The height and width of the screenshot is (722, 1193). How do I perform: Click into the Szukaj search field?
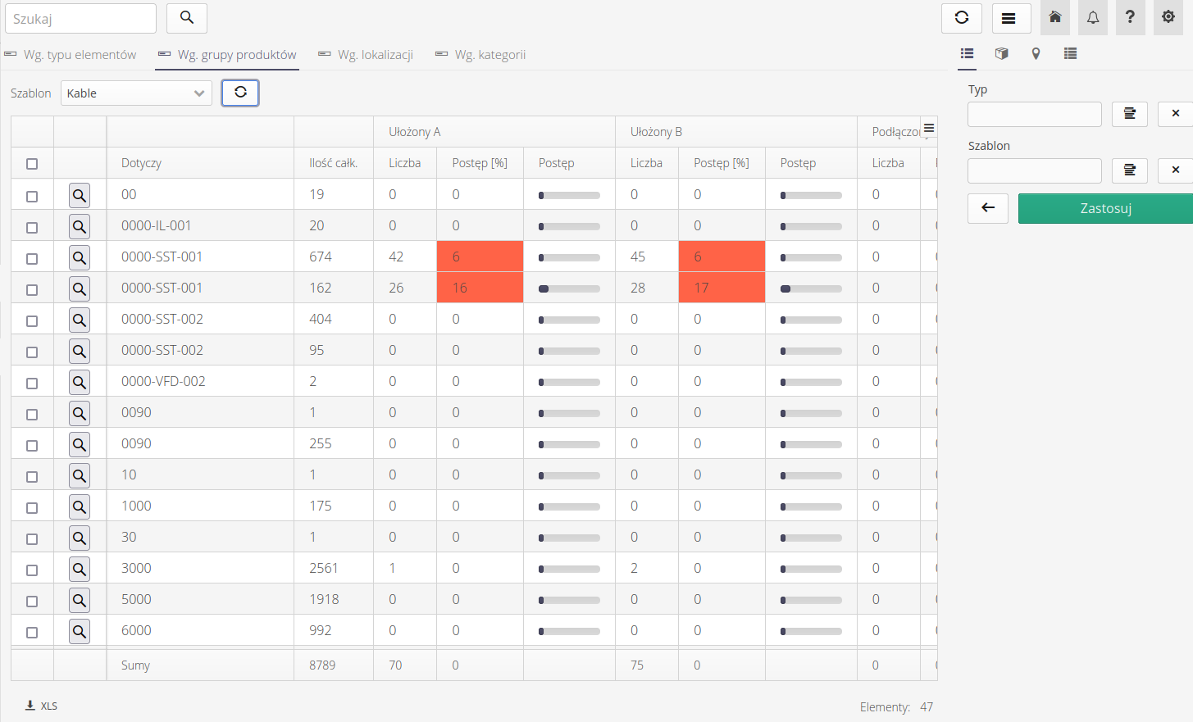pos(80,18)
